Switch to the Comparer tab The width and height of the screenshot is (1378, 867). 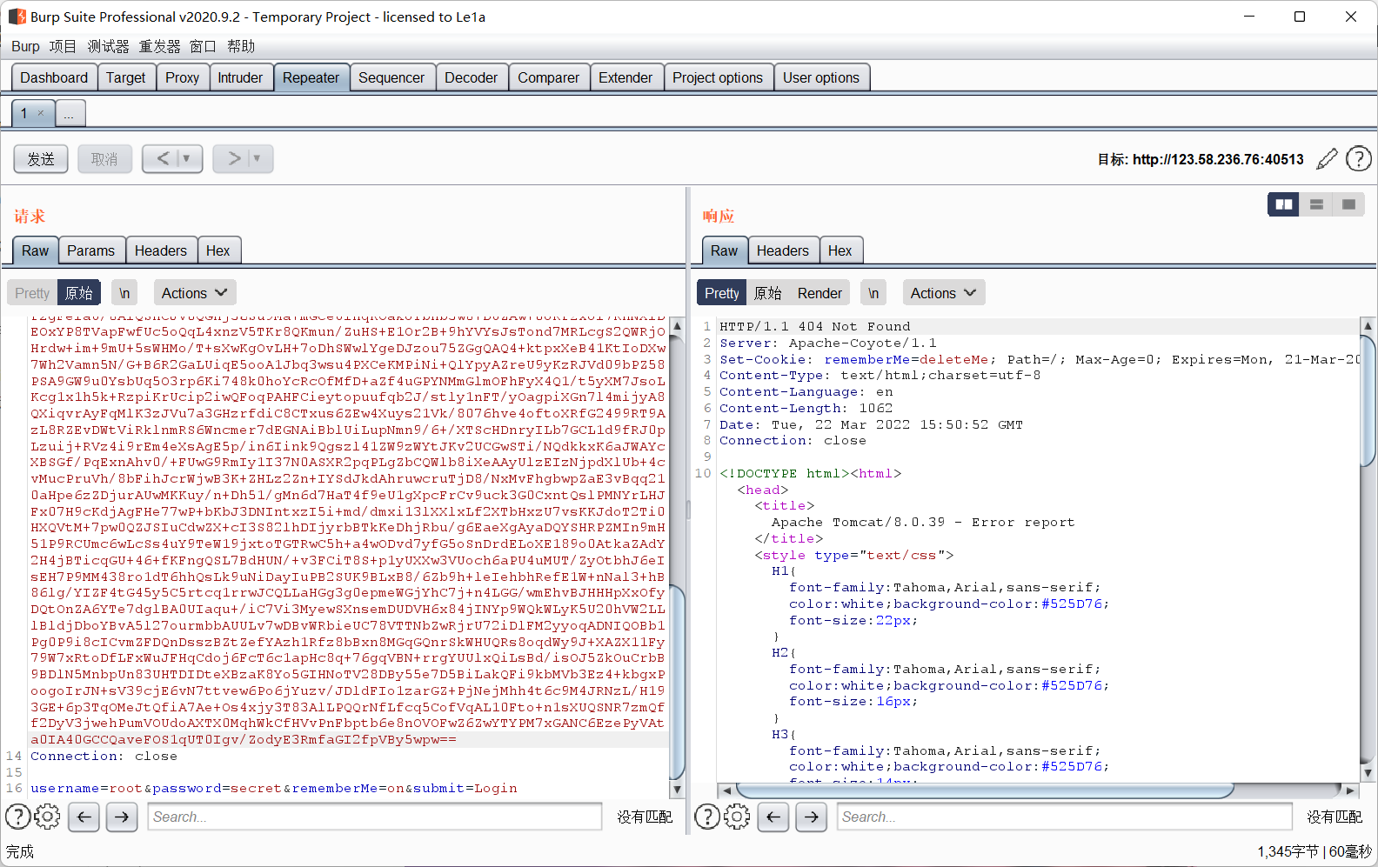pyautogui.click(x=548, y=77)
